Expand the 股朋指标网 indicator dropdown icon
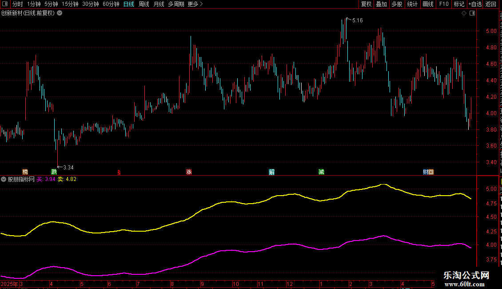Image resolution: width=502 pixels, height=289 pixels. (4, 180)
